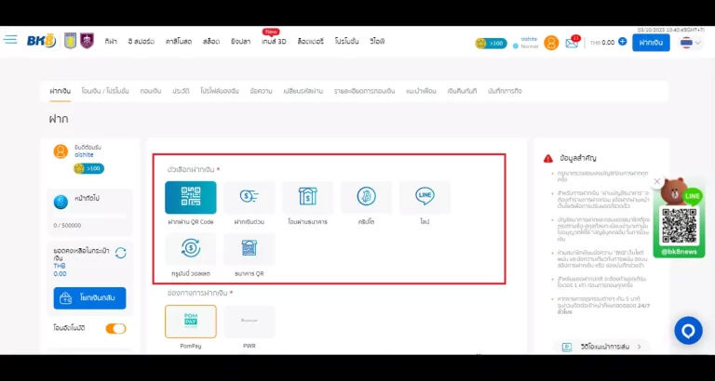Open the language flag dropdown
Image resolution: width=715 pixels, height=381 pixels.
[691, 42]
